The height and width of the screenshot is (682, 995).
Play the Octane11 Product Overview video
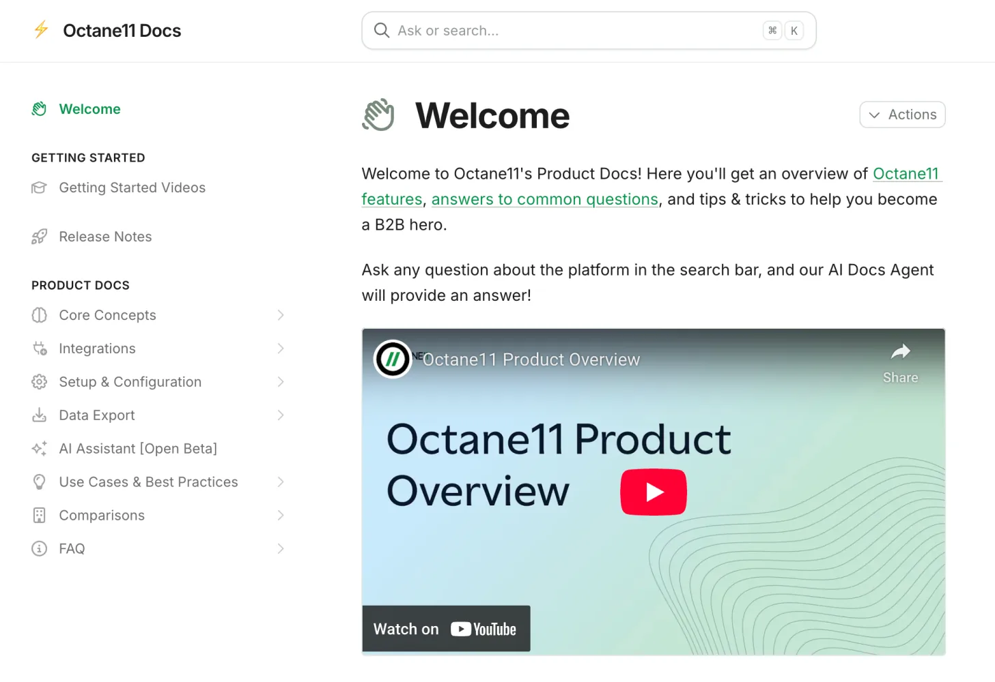(653, 492)
